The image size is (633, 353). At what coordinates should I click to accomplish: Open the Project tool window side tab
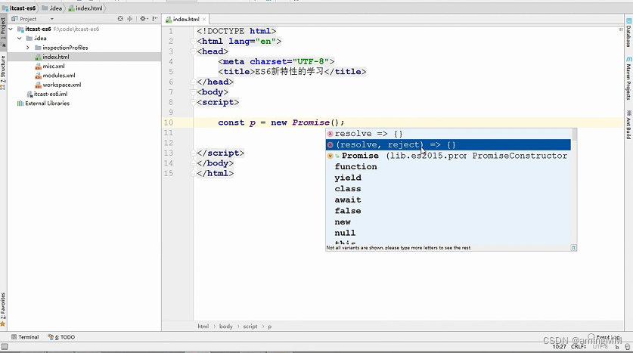click(3, 32)
